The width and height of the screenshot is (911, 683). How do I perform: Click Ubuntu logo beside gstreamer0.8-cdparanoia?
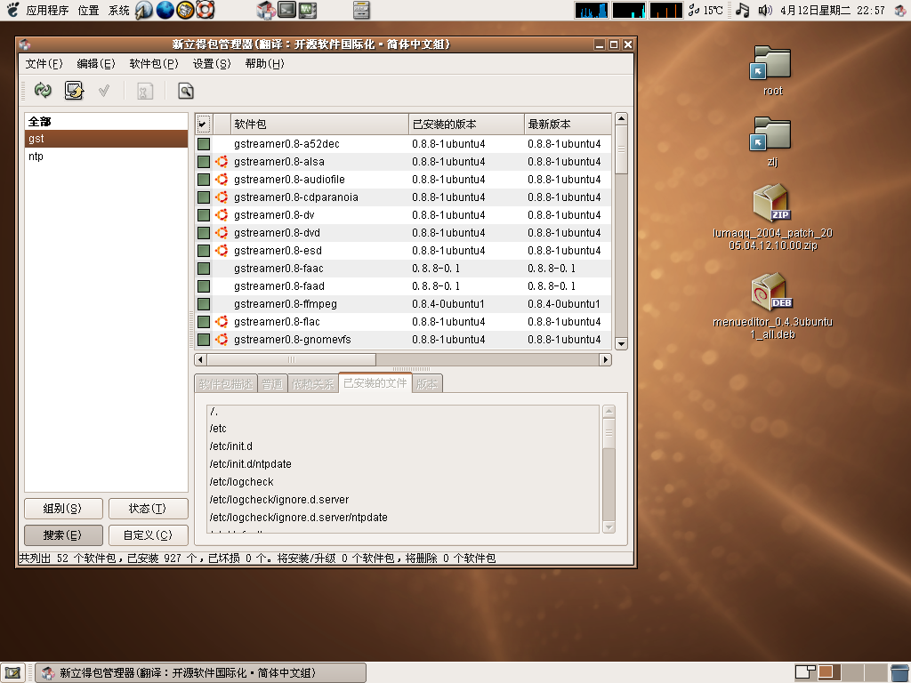tap(222, 197)
